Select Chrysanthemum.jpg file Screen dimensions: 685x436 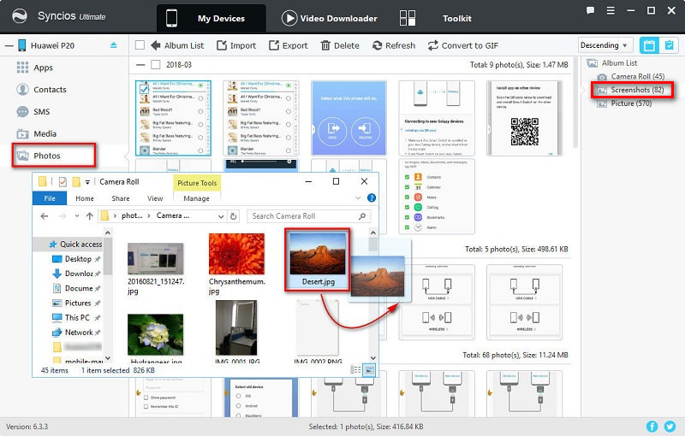(237, 264)
